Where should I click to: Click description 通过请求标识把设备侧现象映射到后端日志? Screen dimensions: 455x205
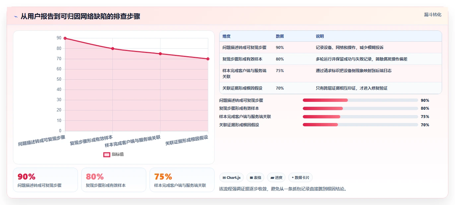tap(354, 71)
